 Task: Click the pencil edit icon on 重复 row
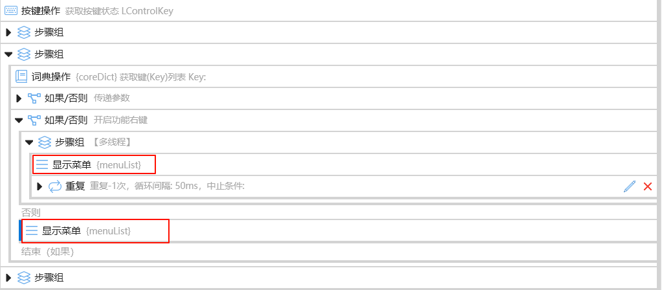[x=630, y=186]
